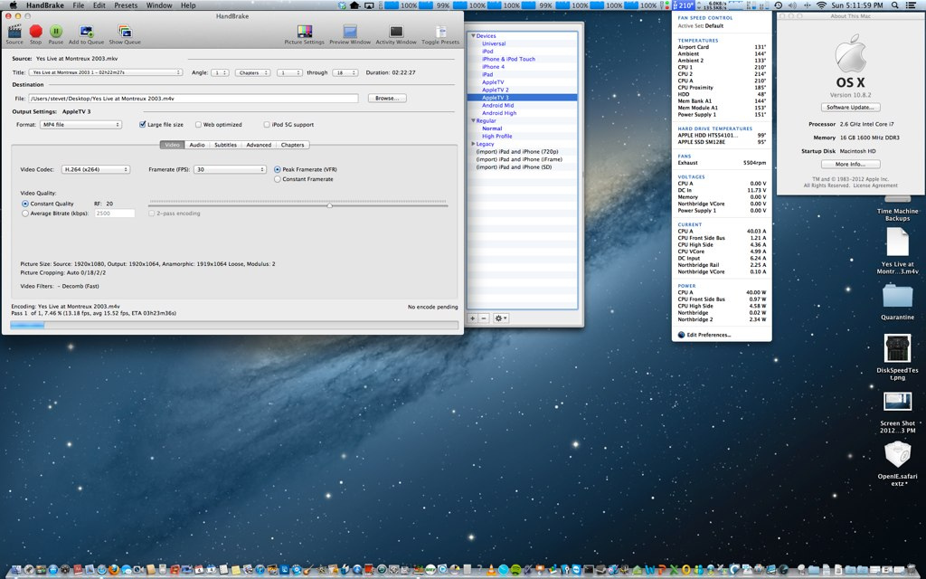Add a new preset with the plus button
Image resolution: width=926 pixels, height=579 pixels.
(x=472, y=318)
